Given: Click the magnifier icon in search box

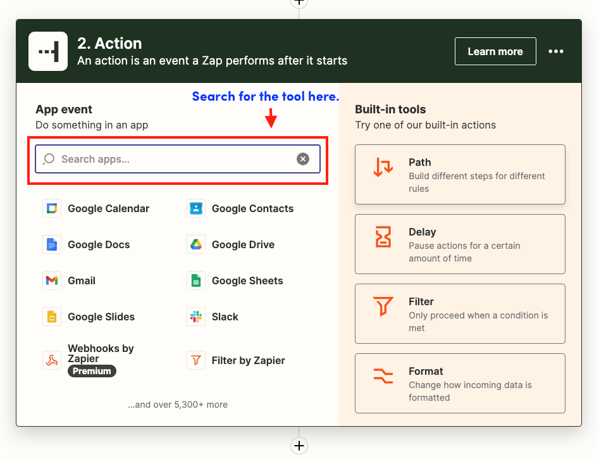Looking at the screenshot, I should (49, 159).
